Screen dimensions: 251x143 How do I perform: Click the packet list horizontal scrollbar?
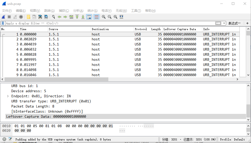tap(56, 79)
